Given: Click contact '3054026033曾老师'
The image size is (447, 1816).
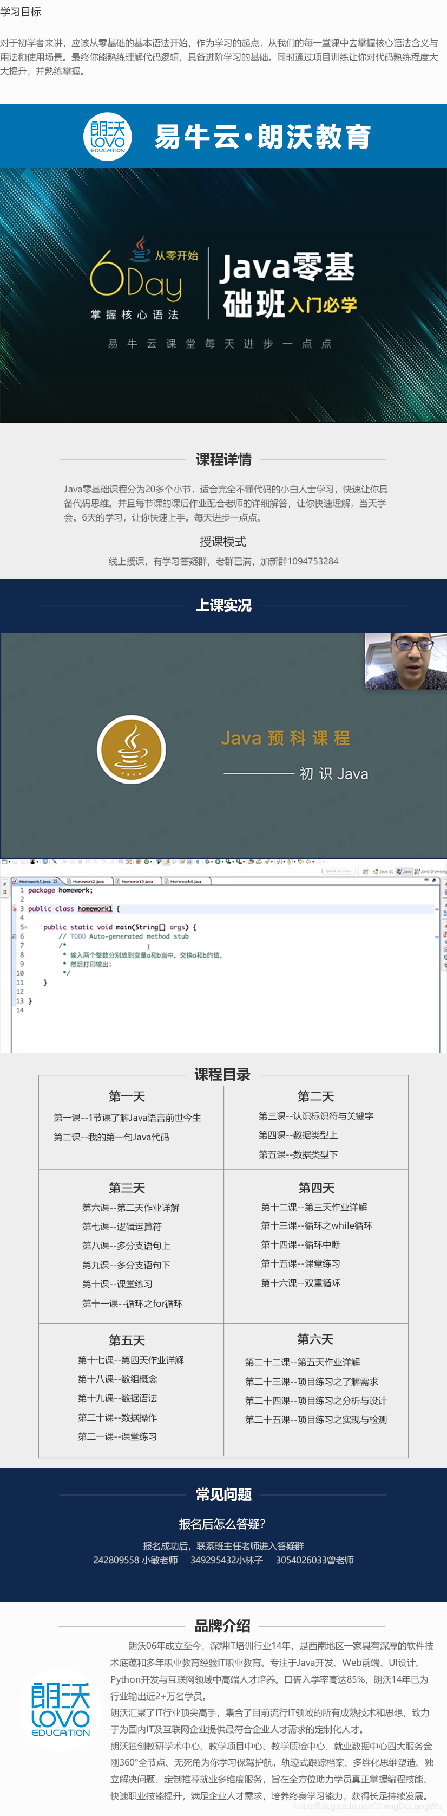Looking at the screenshot, I should (x=314, y=1561).
